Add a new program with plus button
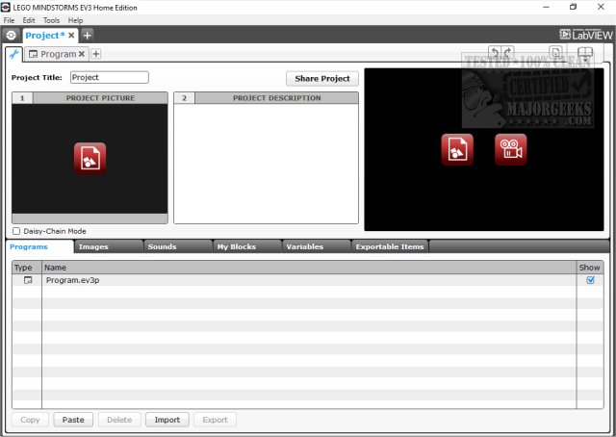 point(96,54)
